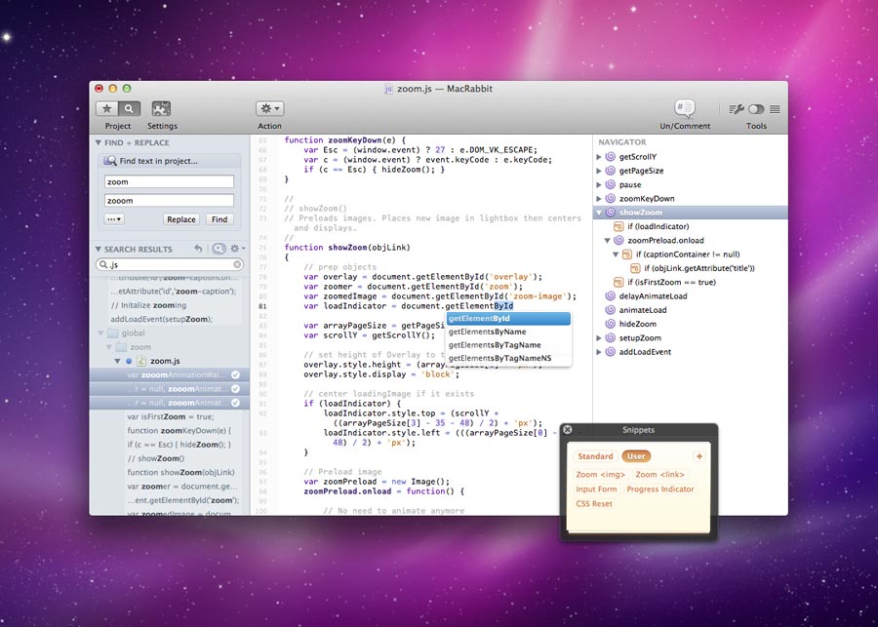
Task: Switch sidebar to search mode via magnifier segment
Action: tap(128, 108)
